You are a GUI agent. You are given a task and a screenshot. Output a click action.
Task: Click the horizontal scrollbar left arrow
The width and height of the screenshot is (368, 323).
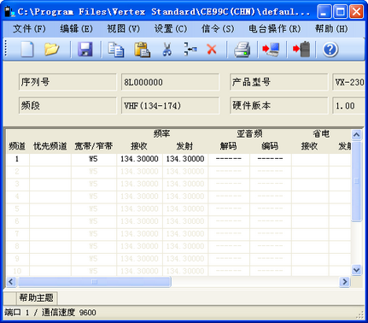point(11,282)
